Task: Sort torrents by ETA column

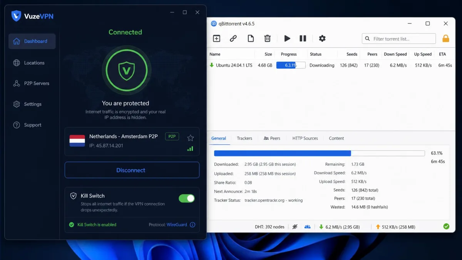Action: tap(442, 54)
